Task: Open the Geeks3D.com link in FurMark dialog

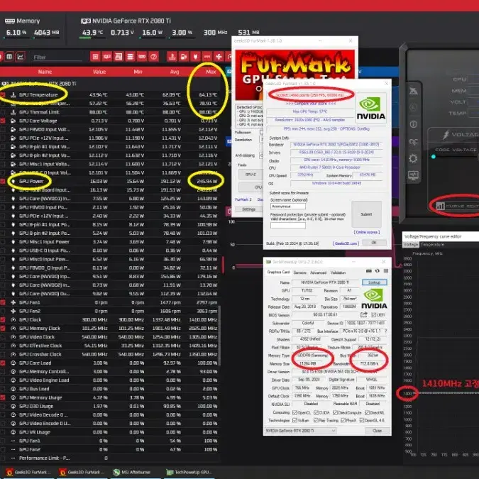Action: (x=345, y=243)
